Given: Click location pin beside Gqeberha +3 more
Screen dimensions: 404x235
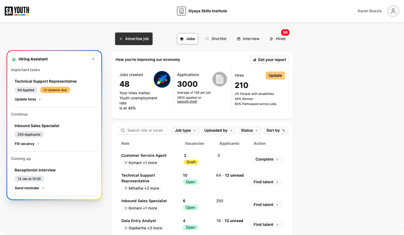Looking at the screenshot, I should coord(126,228).
